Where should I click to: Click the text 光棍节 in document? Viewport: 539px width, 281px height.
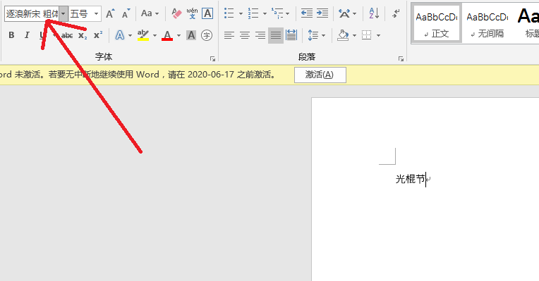click(411, 179)
